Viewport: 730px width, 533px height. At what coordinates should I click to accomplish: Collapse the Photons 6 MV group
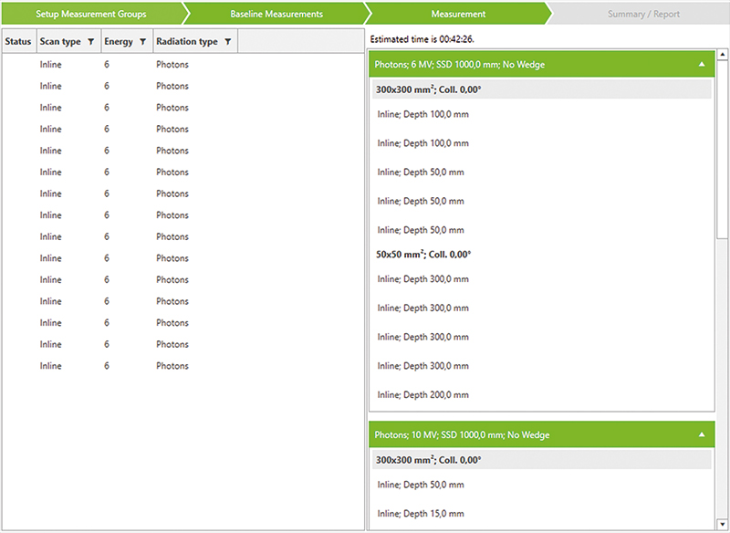pos(701,65)
